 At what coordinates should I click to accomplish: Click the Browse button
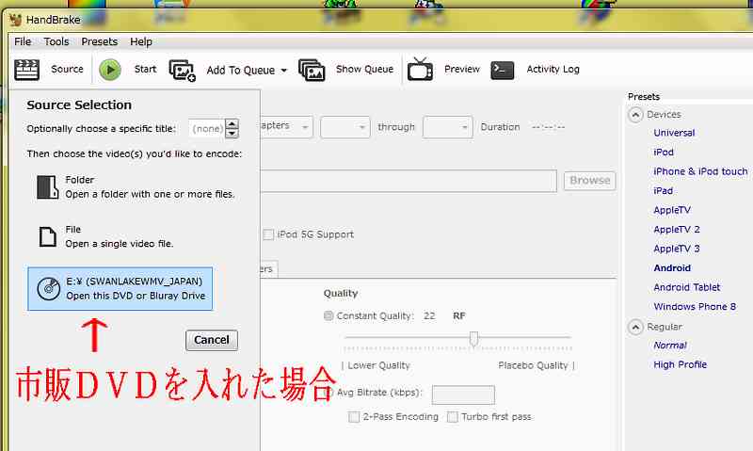[590, 181]
